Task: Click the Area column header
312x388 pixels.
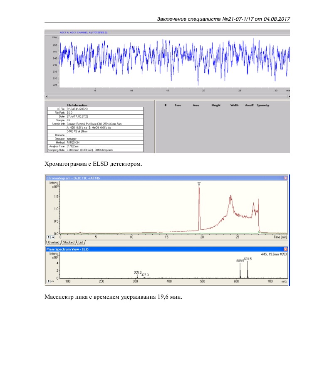Action: coord(196,106)
